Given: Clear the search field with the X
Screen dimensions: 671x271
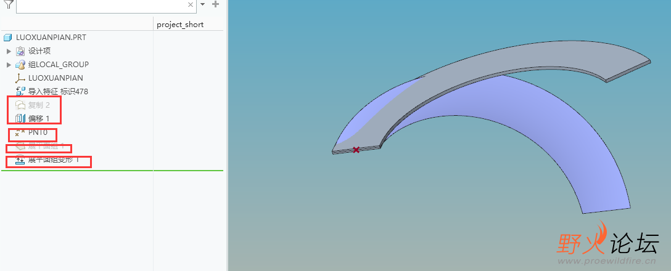Looking at the screenshot, I should (191, 5).
